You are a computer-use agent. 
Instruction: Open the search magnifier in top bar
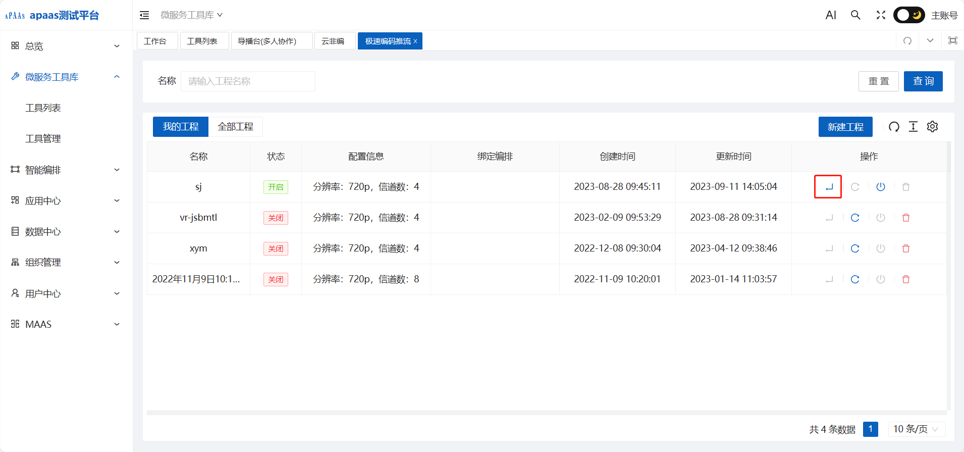pos(855,15)
